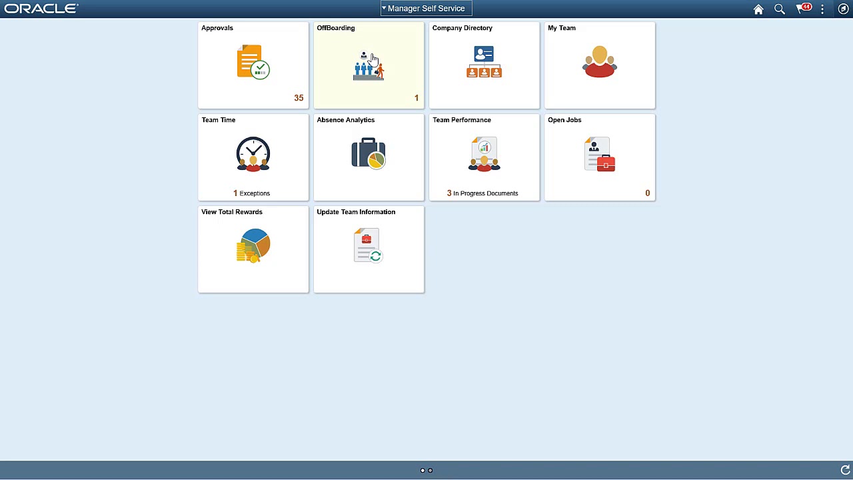Screen dimensions: 853x480
Task: Click the Oracle logo
Action: (x=41, y=9)
